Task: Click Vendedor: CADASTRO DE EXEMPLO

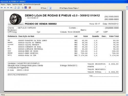Action: [24, 63]
